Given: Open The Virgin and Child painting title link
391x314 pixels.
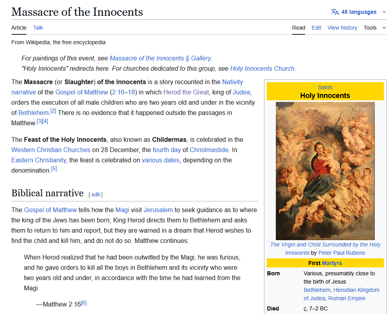Looking at the screenshot, I should (325, 248).
